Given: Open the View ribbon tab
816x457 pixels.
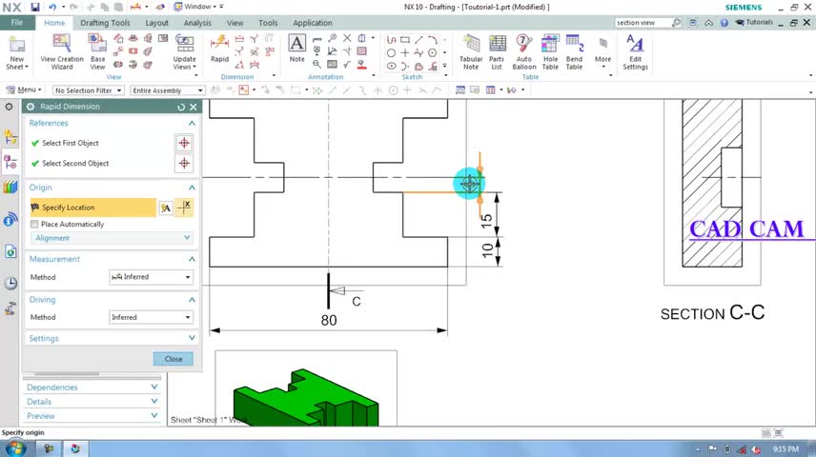Looking at the screenshot, I should coord(235,23).
